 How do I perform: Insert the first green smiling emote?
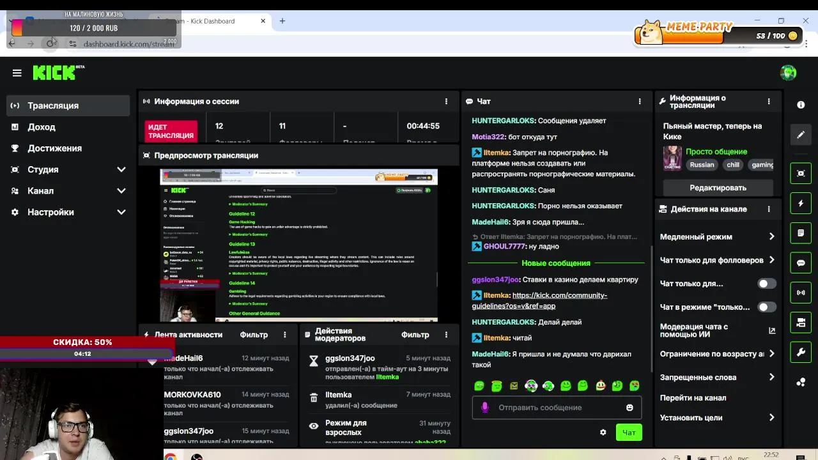[479, 386]
